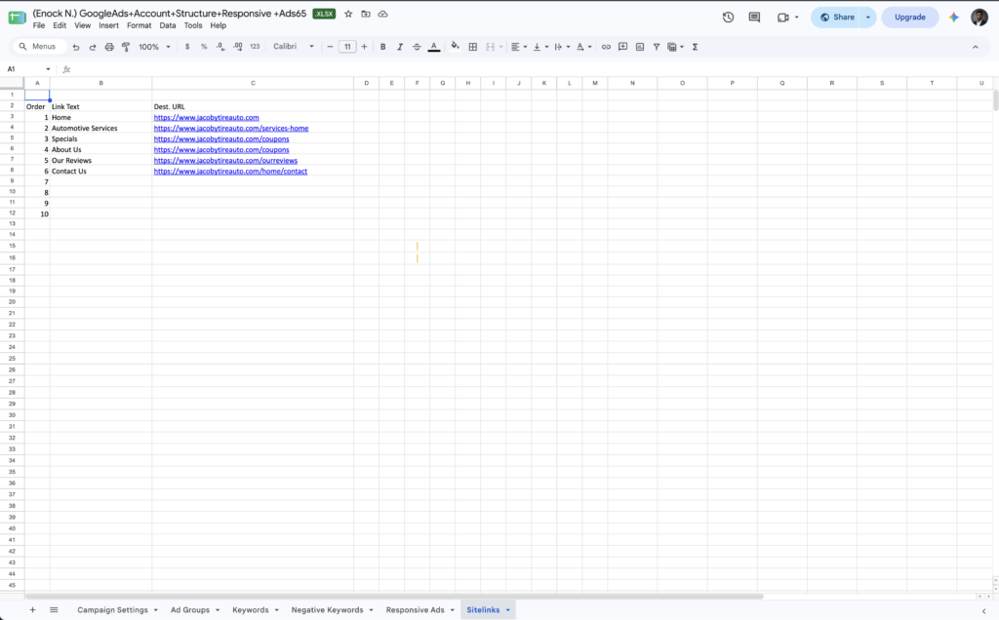Open text rotation dropdown
Screen dimensions: 999x620
(x=583, y=47)
